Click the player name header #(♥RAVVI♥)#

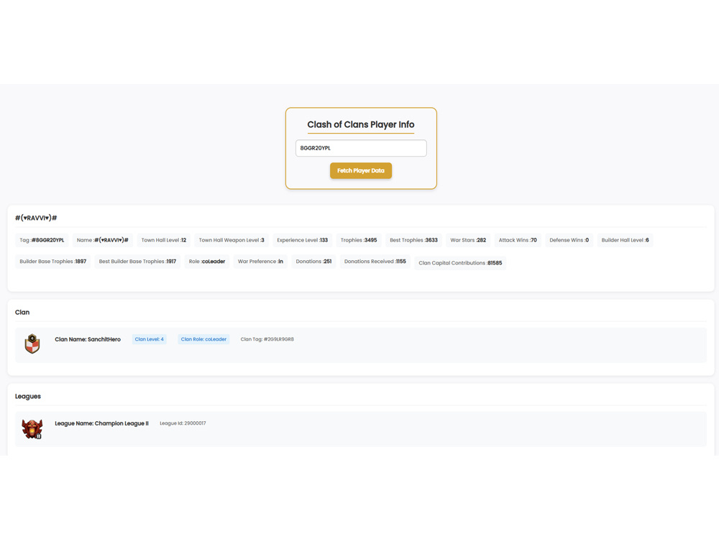coord(36,218)
